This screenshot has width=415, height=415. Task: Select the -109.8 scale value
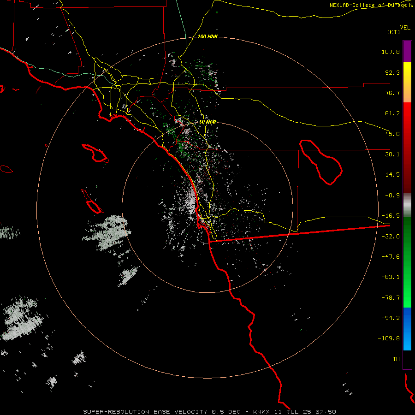(389, 338)
